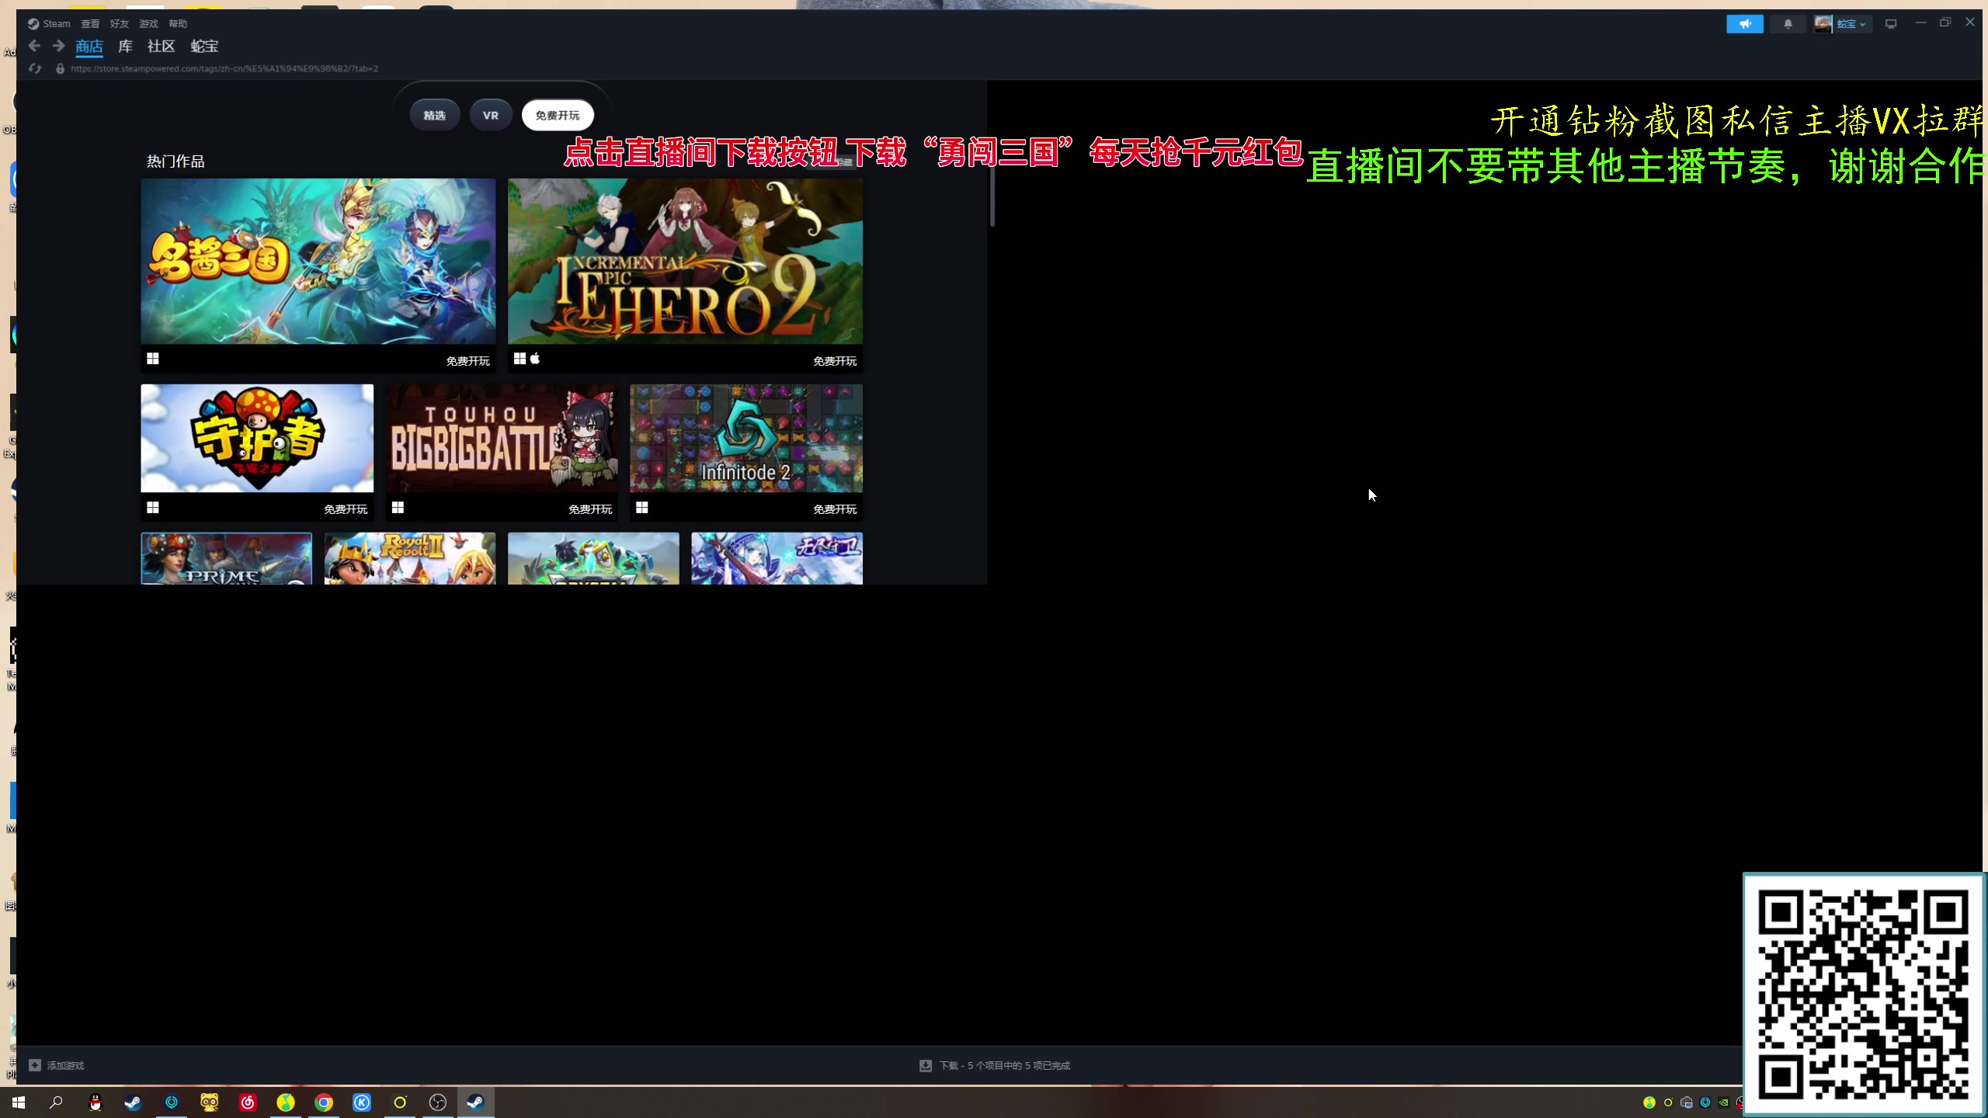This screenshot has height=1118, width=1988.
Task: Switch to the 社区 section
Action: [x=161, y=47]
